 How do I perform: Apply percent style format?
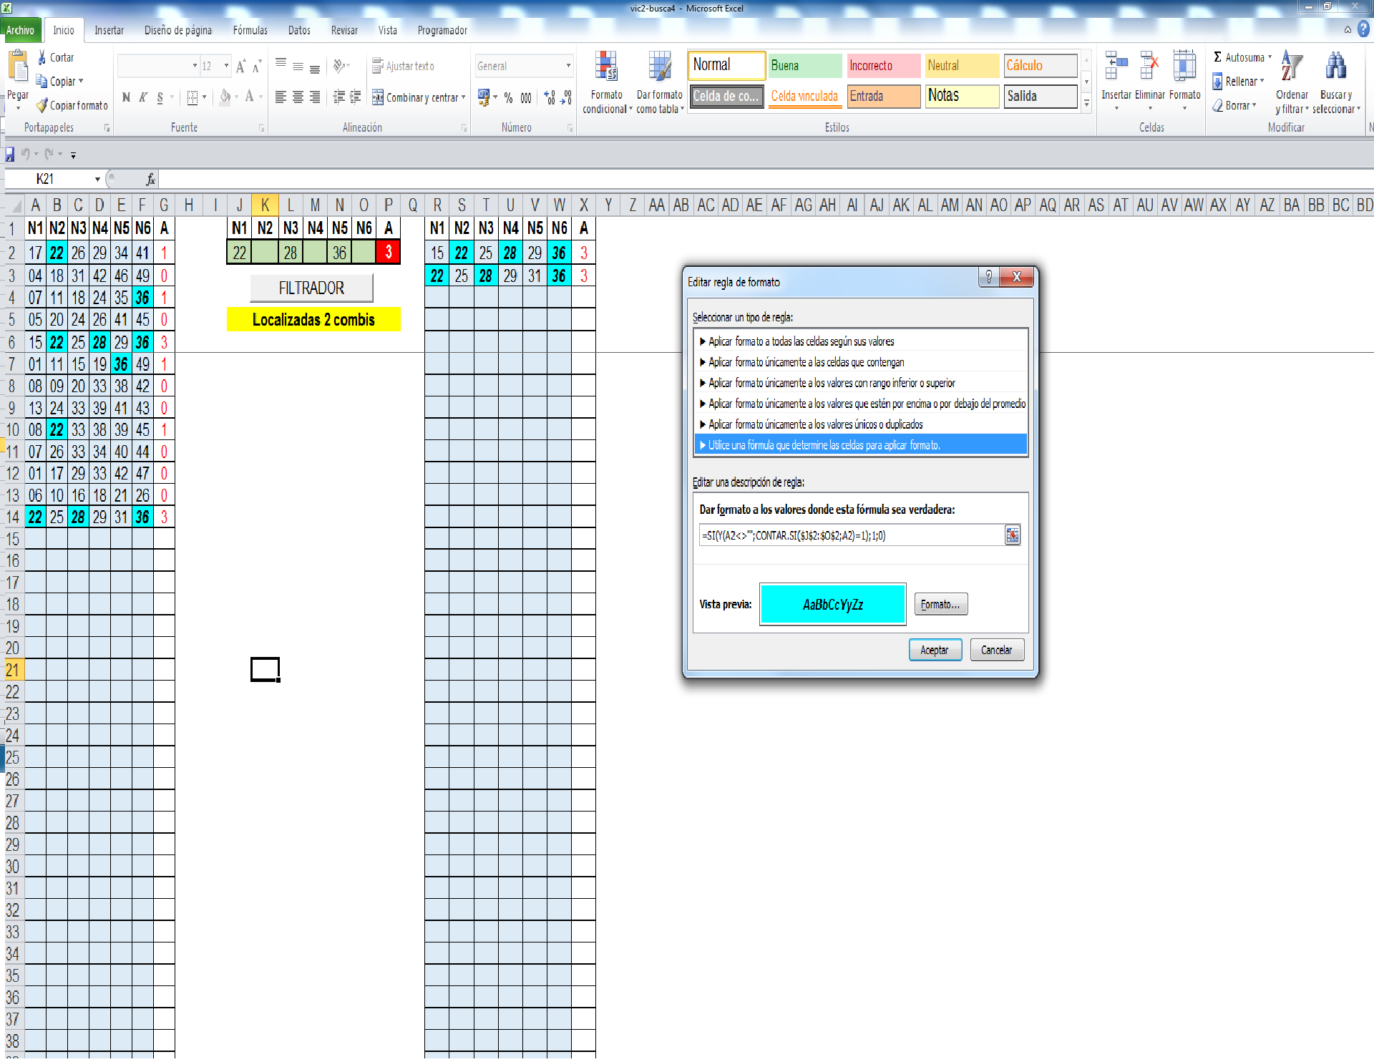coord(508,97)
